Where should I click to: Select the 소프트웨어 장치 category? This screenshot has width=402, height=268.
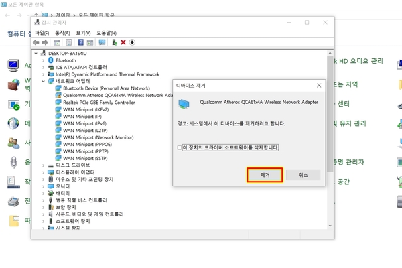click(x=73, y=221)
